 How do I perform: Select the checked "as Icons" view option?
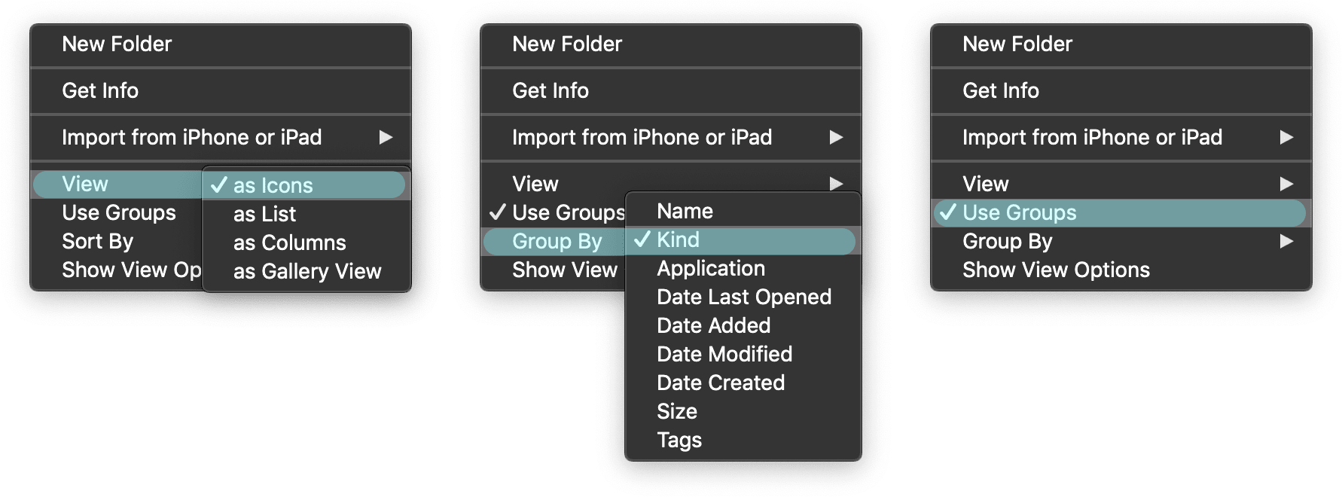pyautogui.click(x=273, y=185)
